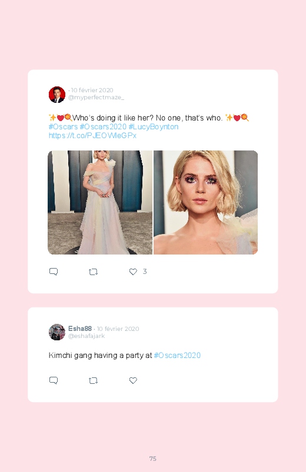The width and height of the screenshot is (306, 472).
Task: Click the reply icon on the myperfectmaze_ tweet
Action: [x=54, y=272]
